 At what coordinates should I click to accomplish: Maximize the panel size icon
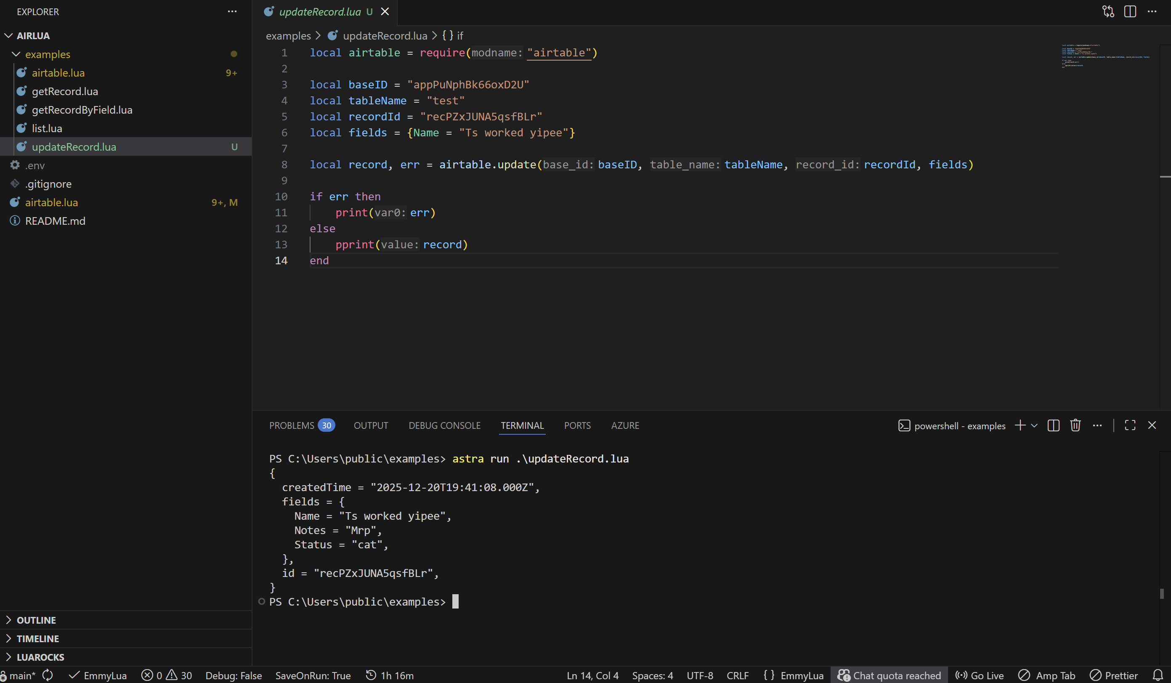click(x=1130, y=425)
